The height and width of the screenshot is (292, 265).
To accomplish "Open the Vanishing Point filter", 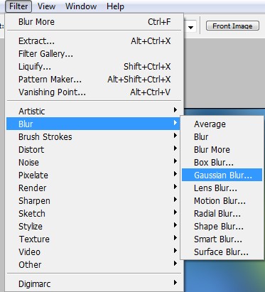I will click(x=93, y=92).
